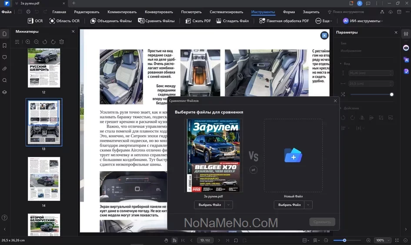Image resolution: width=411 pixels, height=245 pixels.
Task: Click the blue add-folder icon for Новый Файл
Action: point(293,156)
